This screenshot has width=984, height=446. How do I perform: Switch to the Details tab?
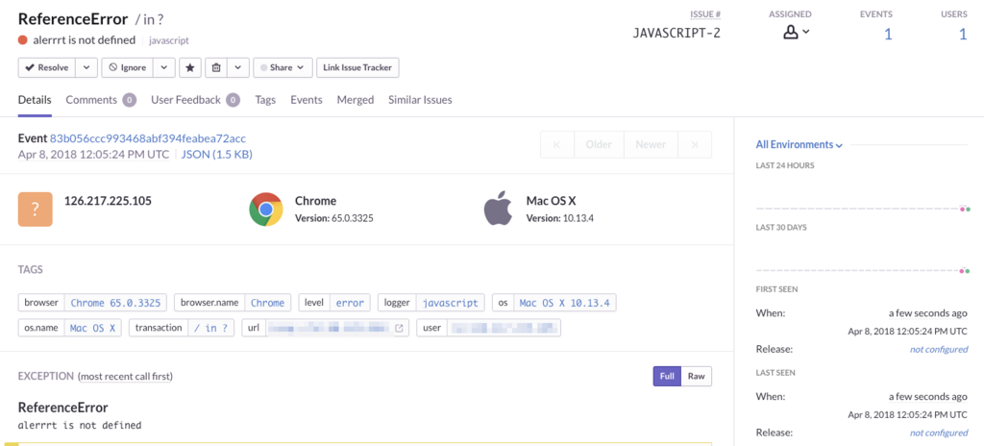coord(35,100)
